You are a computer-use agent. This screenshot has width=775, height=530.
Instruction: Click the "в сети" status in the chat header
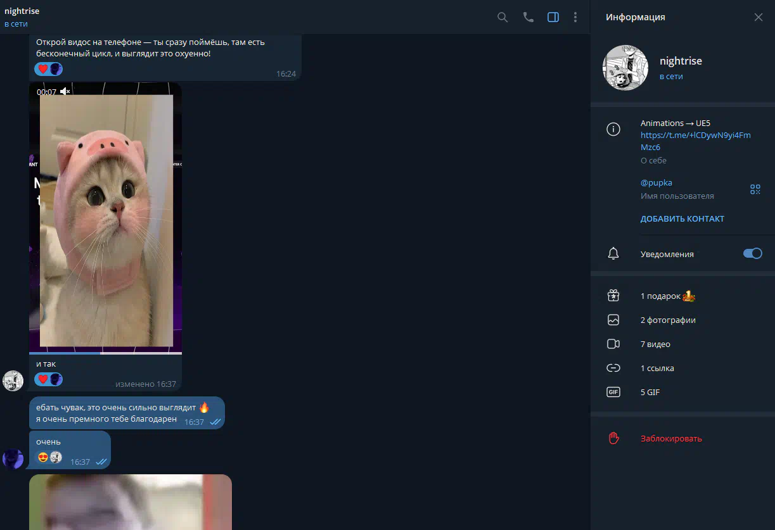16,24
